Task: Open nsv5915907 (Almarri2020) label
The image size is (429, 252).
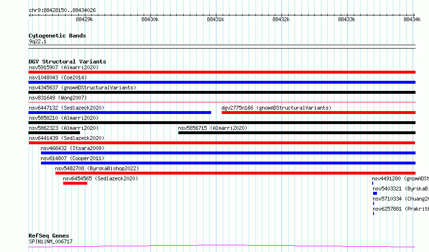Action: (64, 67)
